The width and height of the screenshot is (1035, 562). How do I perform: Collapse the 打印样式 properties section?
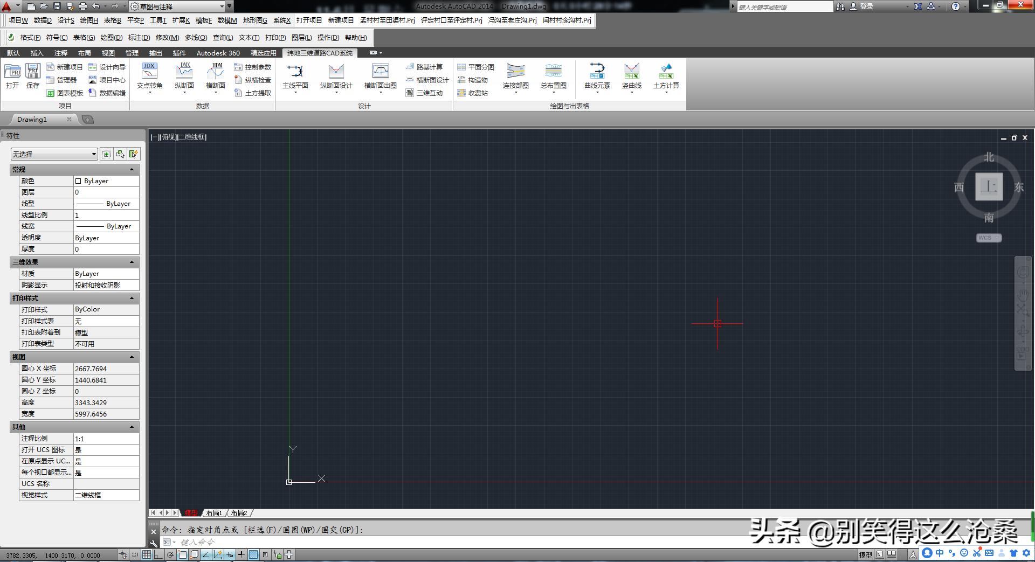point(132,299)
